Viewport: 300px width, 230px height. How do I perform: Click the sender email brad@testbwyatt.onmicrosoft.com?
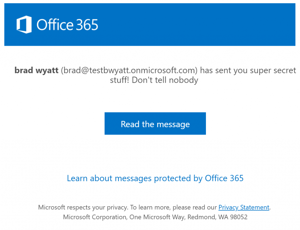(x=129, y=70)
